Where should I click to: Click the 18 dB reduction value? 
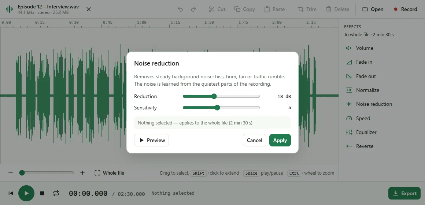pos(284,96)
